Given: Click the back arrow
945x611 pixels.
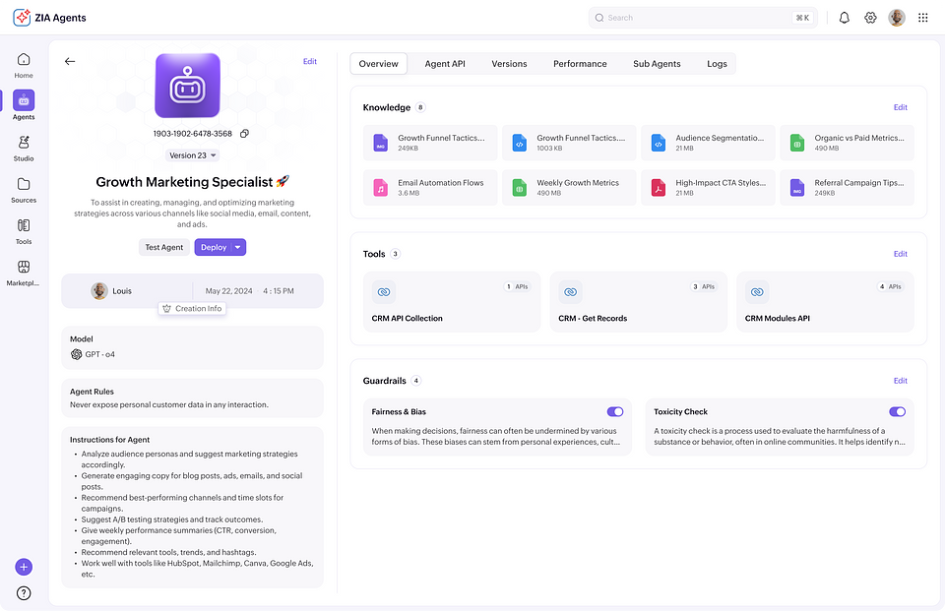Looking at the screenshot, I should coord(70,61).
